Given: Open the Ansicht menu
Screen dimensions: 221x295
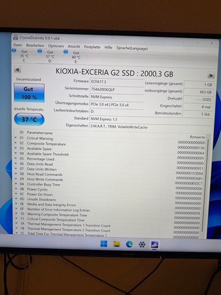Looking at the screenshot, I should click(74, 47).
